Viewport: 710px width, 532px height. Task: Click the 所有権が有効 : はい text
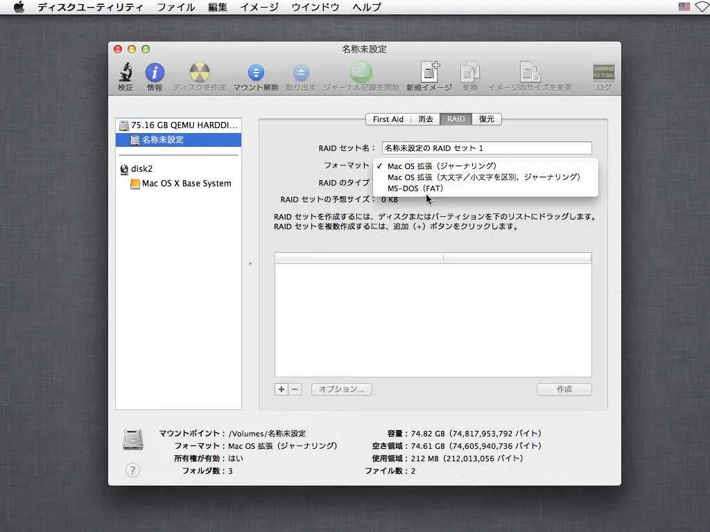[x=209, y=459]
